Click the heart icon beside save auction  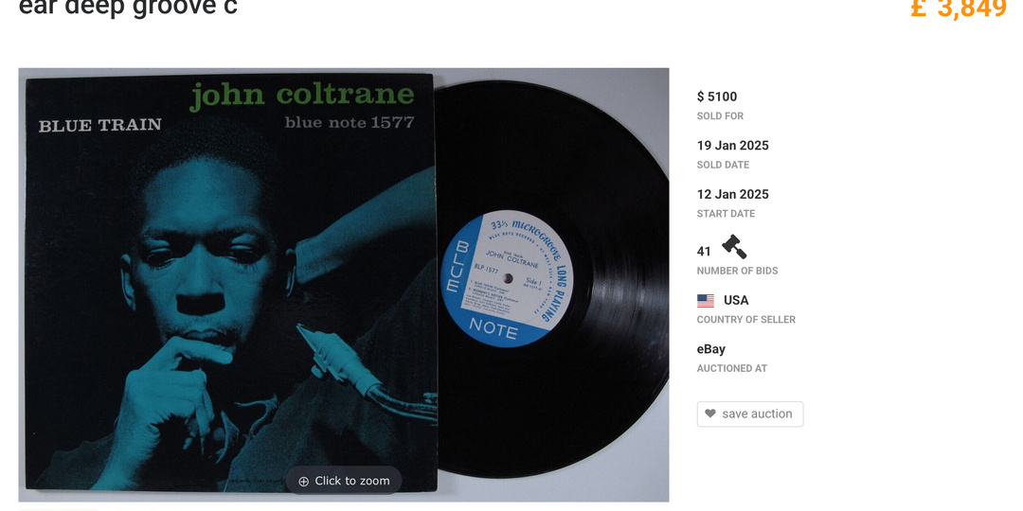[710, 414]
